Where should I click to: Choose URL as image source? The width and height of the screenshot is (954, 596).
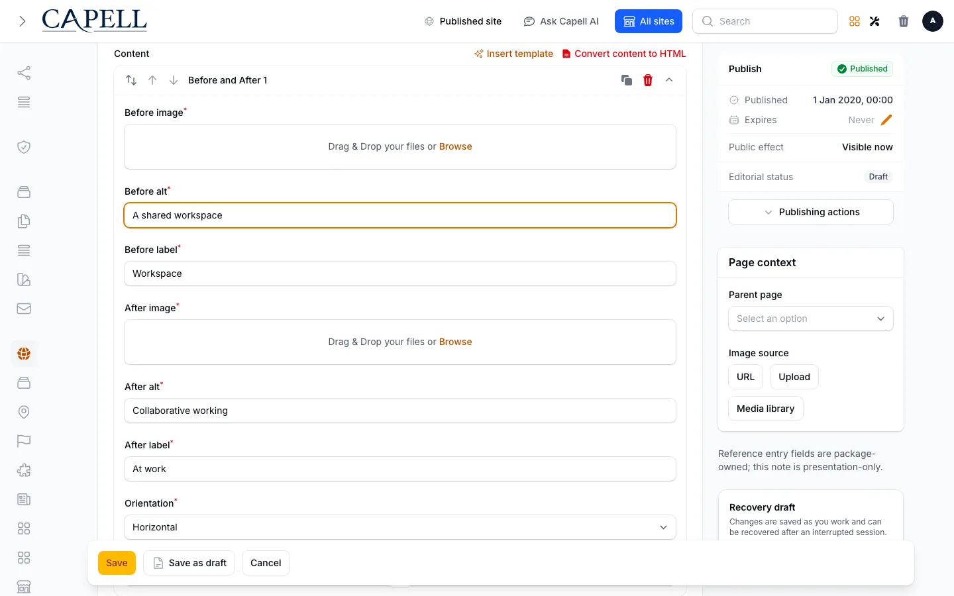(x=746, y=377)
